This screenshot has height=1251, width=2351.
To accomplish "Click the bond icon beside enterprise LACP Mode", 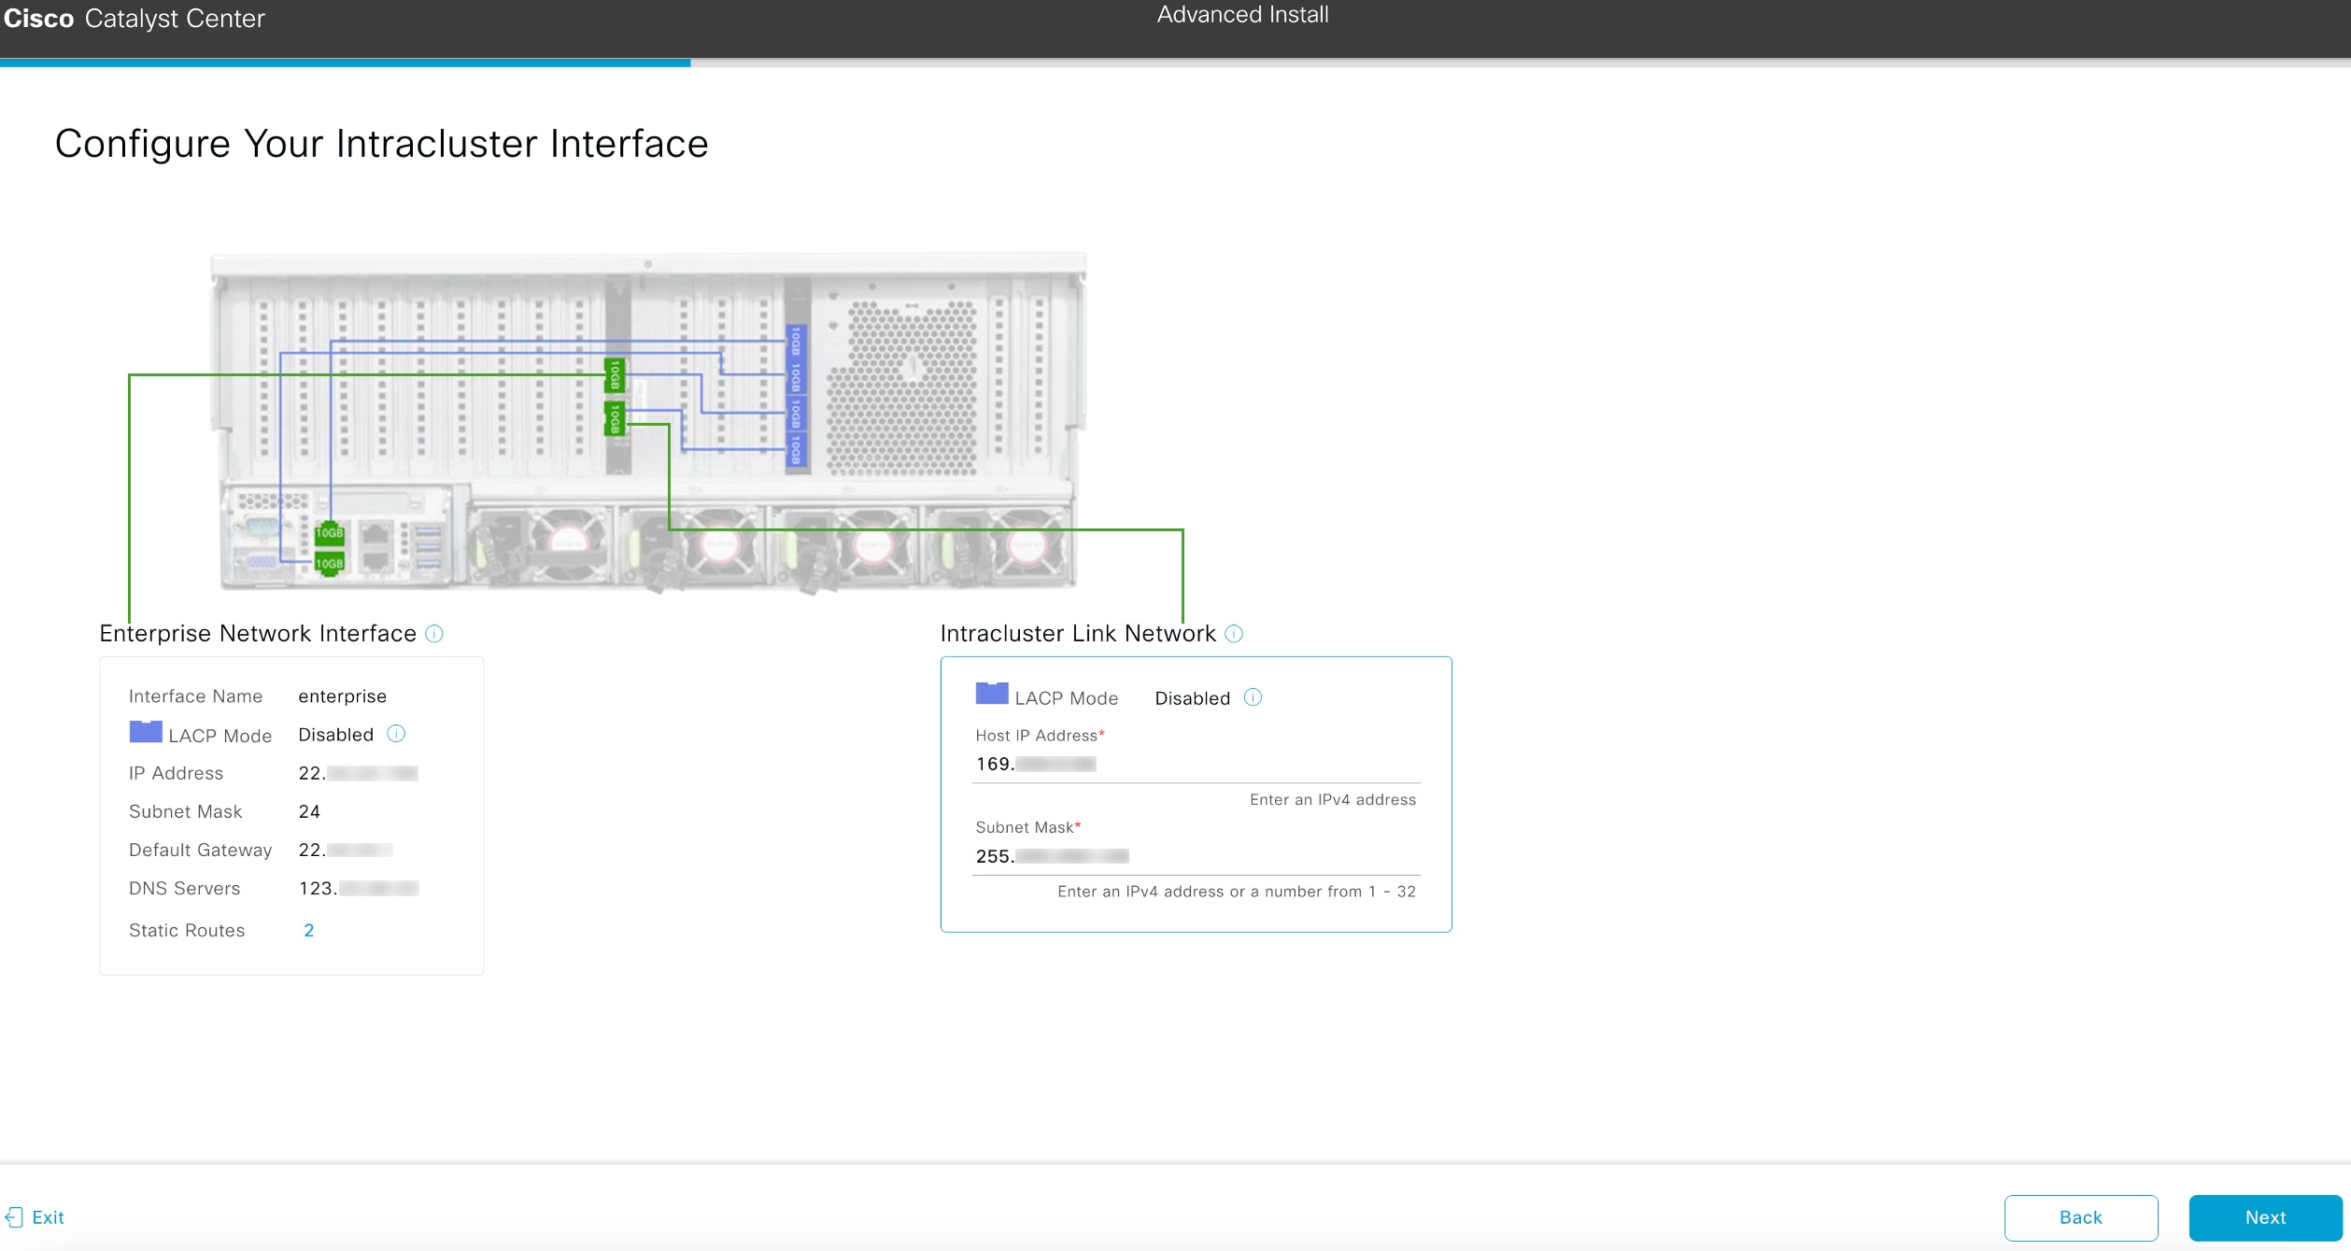I will tap(145, 733).
